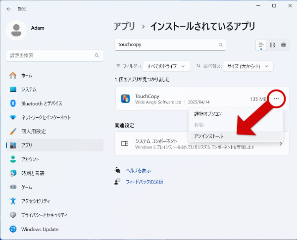Image resolution: width=297 pixels, height=240 pixels.
Task: Select アプリ in the sidebar
Action: 55,145
